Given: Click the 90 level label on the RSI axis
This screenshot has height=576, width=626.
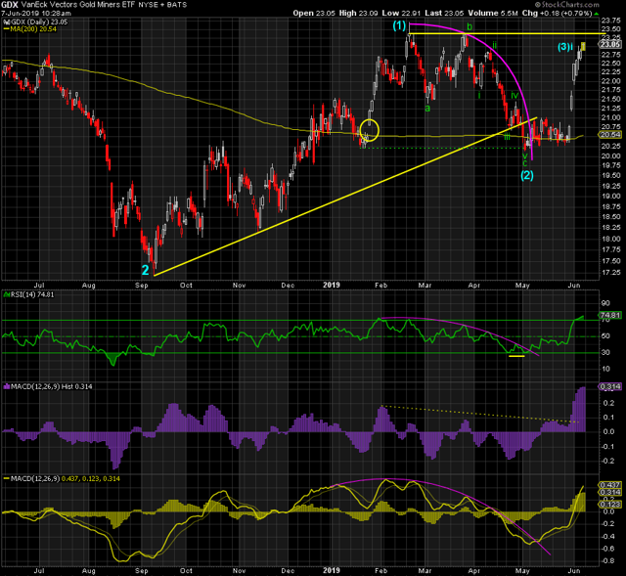Looking at the screenshot, I should click(605, 303).
